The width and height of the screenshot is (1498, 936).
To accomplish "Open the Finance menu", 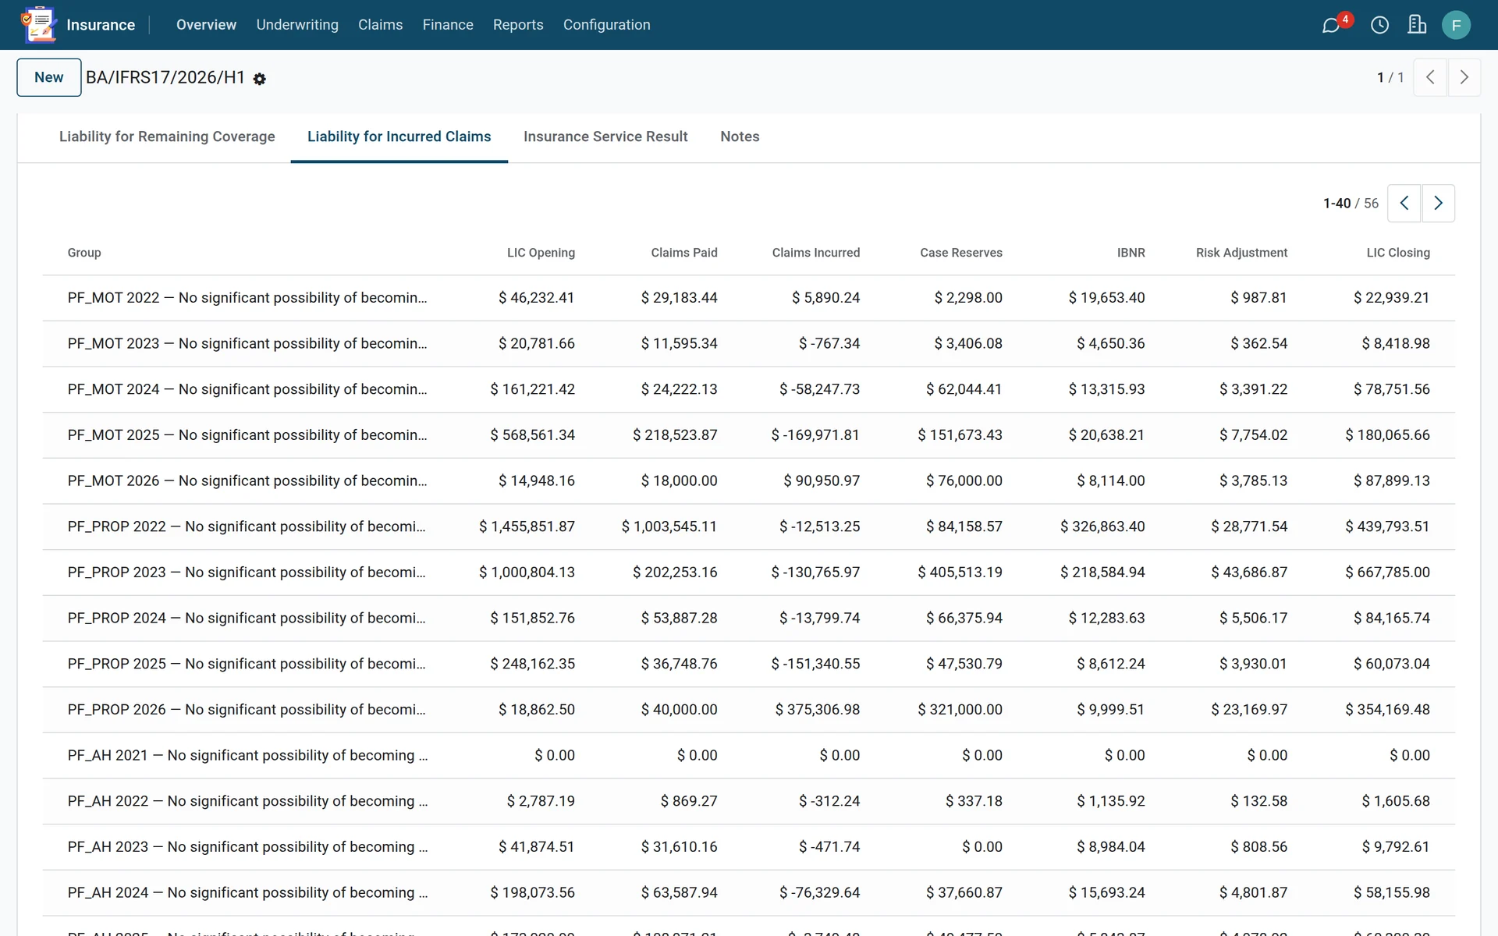I will (448, 25).
